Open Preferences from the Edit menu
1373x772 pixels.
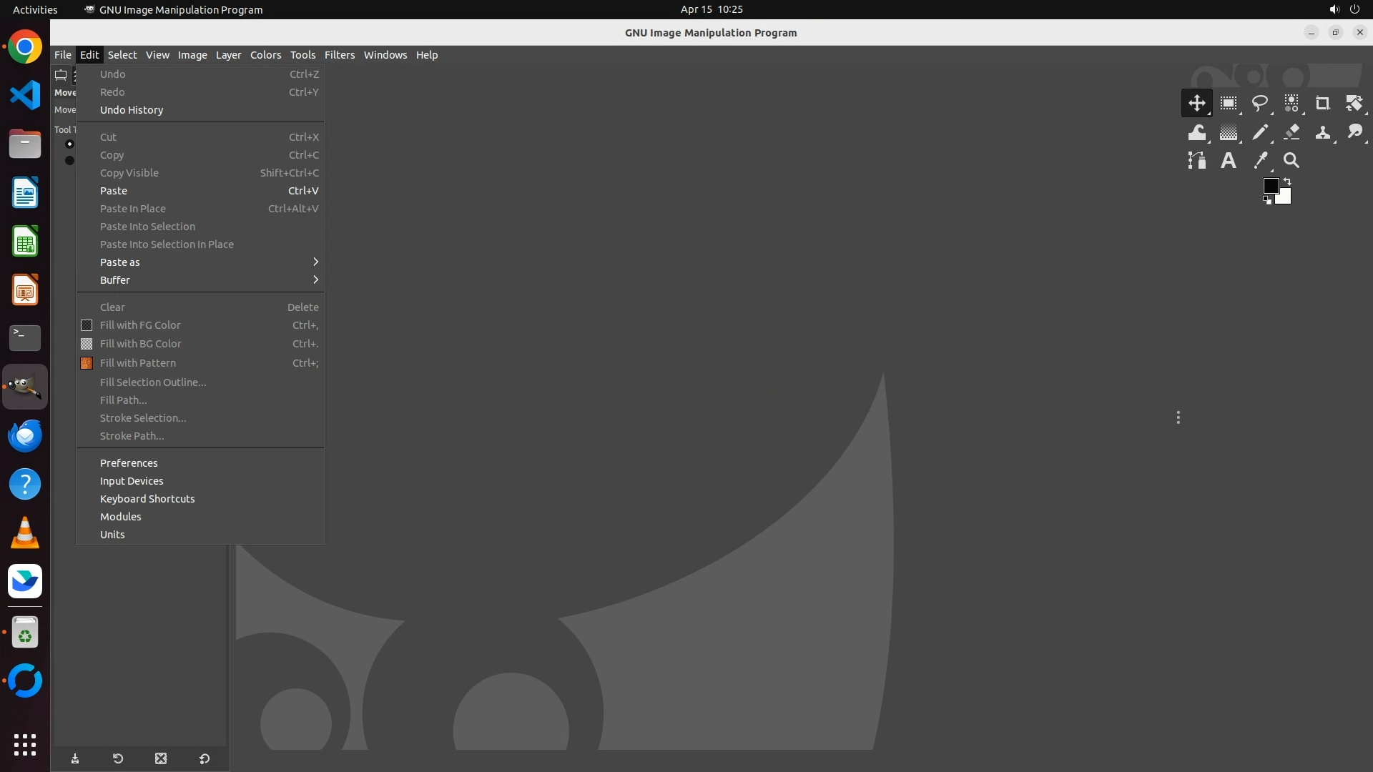point(129,463)
